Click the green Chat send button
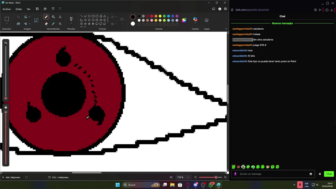Viewport: 336px width, 189px height. point(329,174)
